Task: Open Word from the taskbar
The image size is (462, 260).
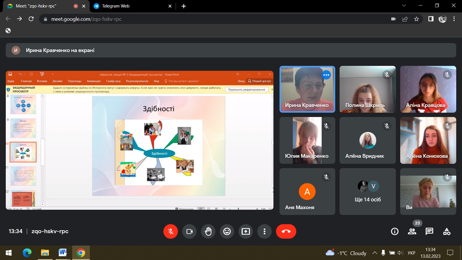Action: coord(63,253)
